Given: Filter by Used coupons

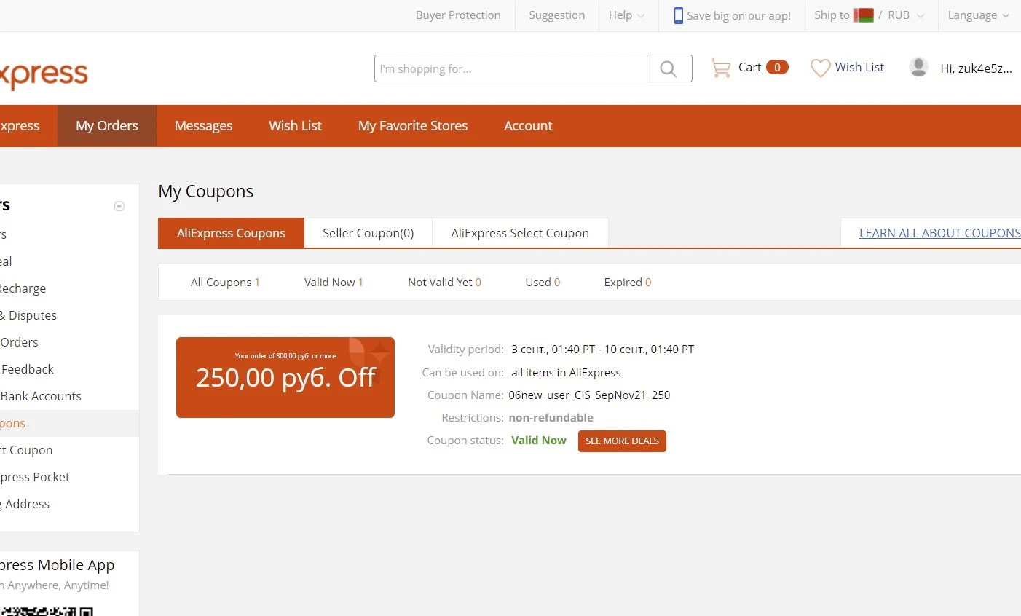Looking at the screenshot, I should tap(543, 283).
